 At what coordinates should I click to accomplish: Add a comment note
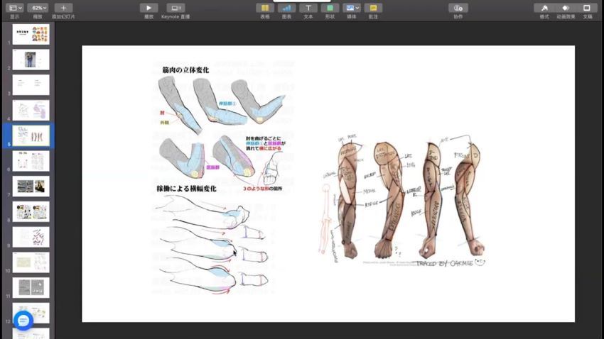(373, 8)
